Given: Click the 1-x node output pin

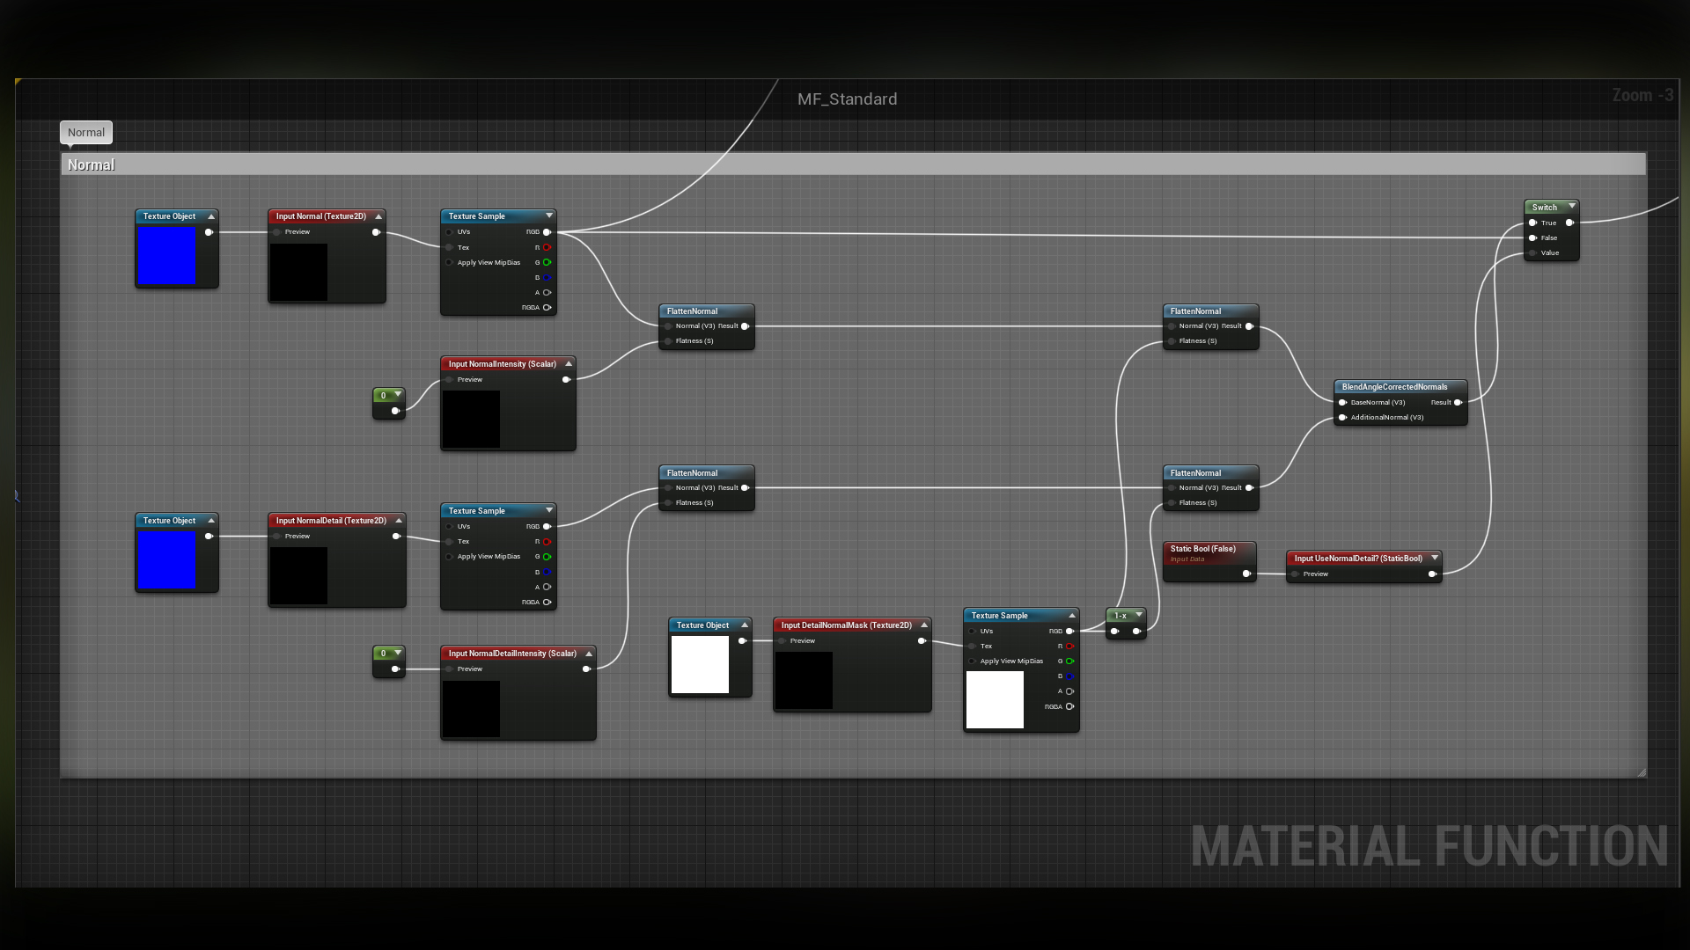Looking at the screenshot, I should pyautogui.click(x=1136, y=632).
